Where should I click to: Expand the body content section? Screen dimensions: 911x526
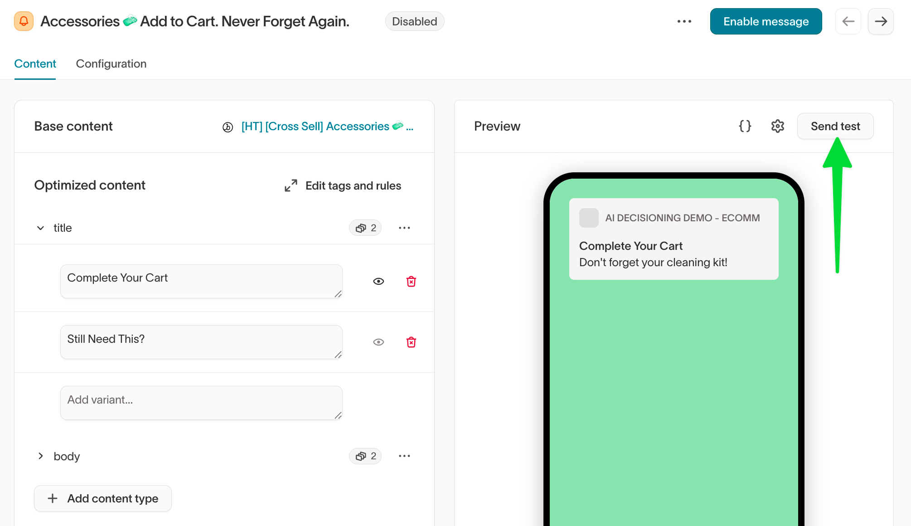coord(41,456)
